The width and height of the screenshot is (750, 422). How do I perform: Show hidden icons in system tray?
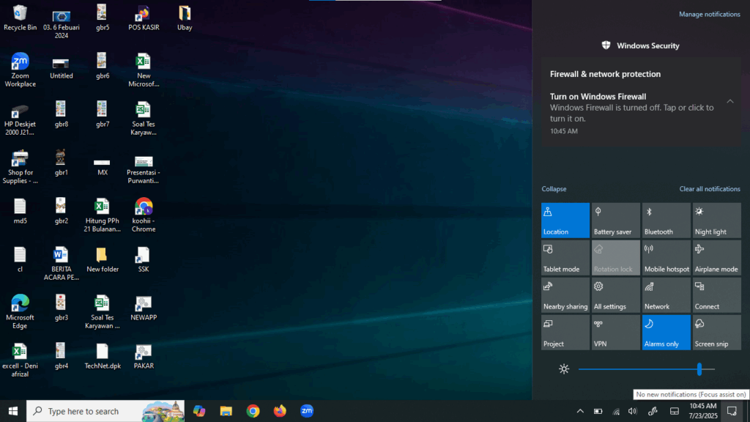[x=580, y=412]
